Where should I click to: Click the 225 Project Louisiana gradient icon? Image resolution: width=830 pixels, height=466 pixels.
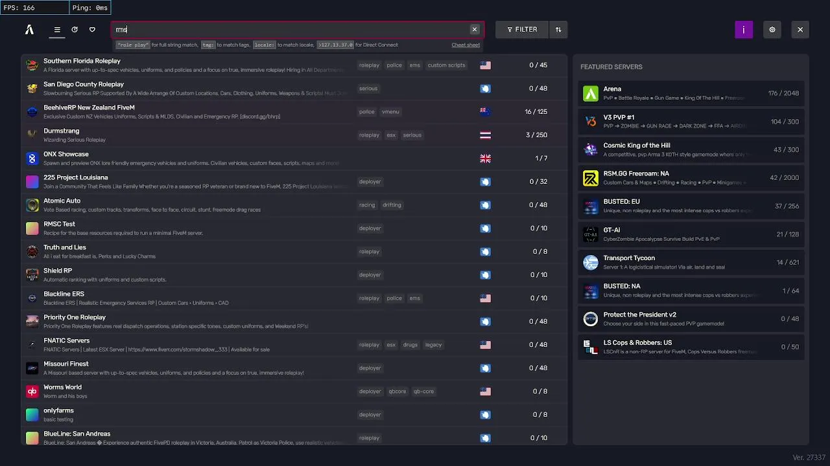pos(32,182)
